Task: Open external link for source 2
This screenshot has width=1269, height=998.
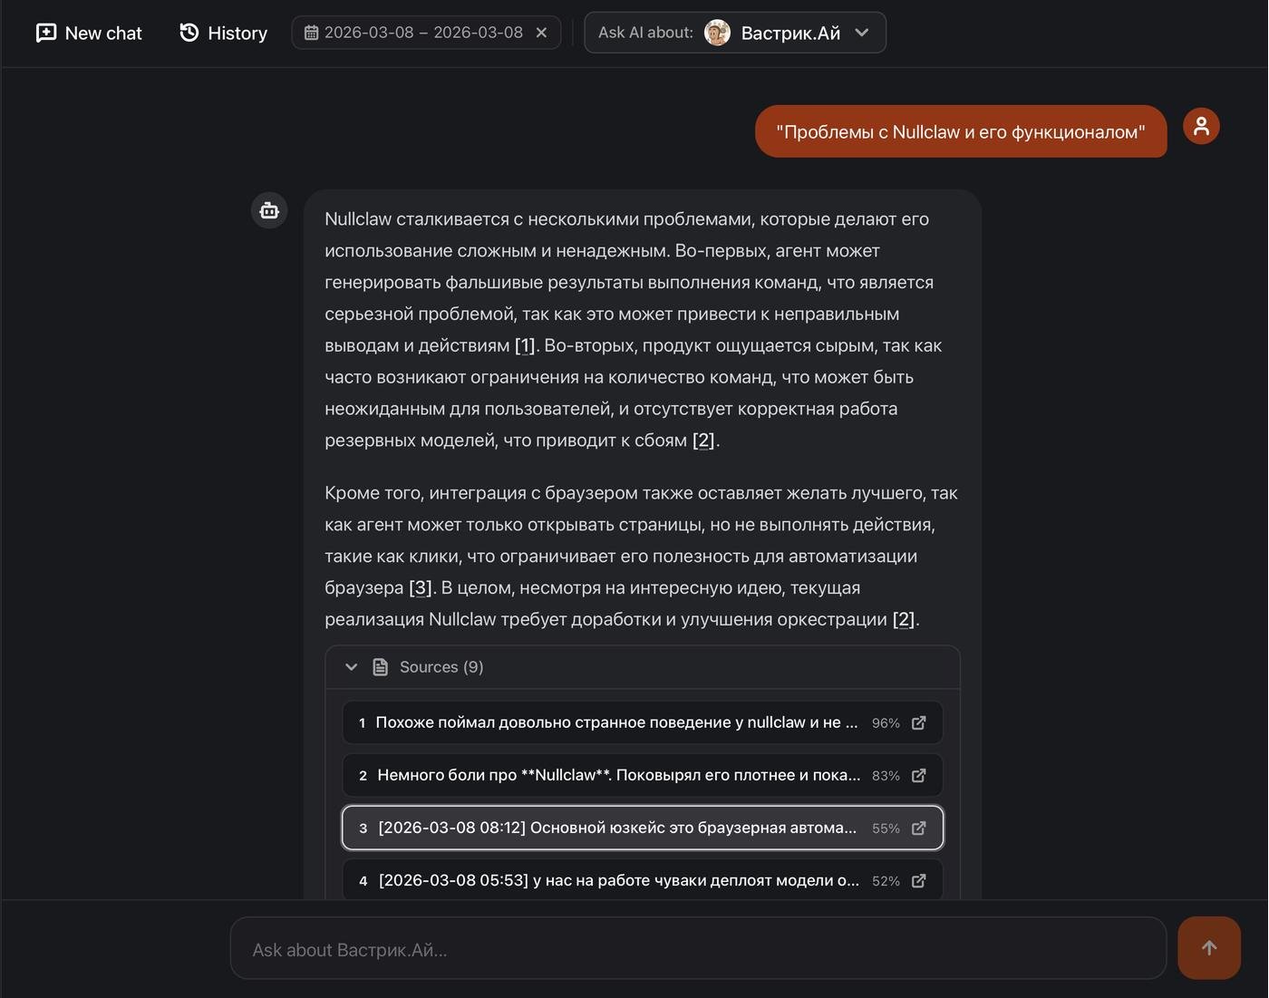Action: click(918, 775)
